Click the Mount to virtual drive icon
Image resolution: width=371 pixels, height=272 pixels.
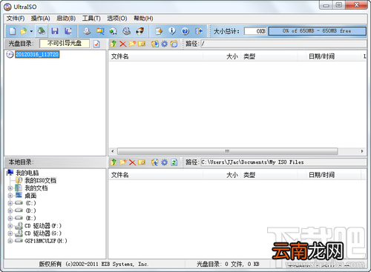(114, 31)
